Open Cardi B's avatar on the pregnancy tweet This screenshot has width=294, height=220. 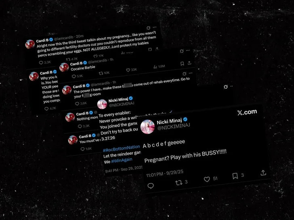point(30,44)
